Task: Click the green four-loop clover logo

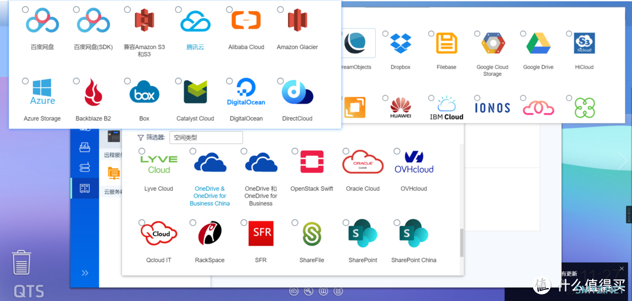Action: pyautogui.click(x=585, y=108)
